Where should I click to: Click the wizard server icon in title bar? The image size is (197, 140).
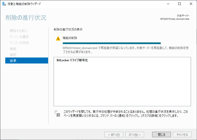tap(4, 4)
